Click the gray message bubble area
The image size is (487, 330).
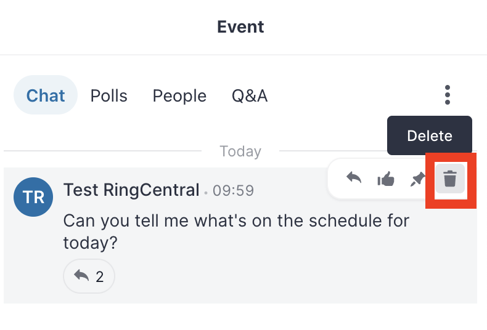(240, 235)
